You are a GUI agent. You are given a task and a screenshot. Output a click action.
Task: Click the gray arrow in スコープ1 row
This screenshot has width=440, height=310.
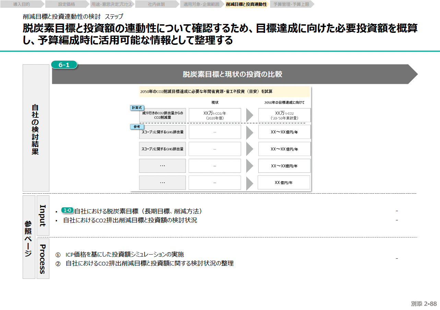point(250,132)
